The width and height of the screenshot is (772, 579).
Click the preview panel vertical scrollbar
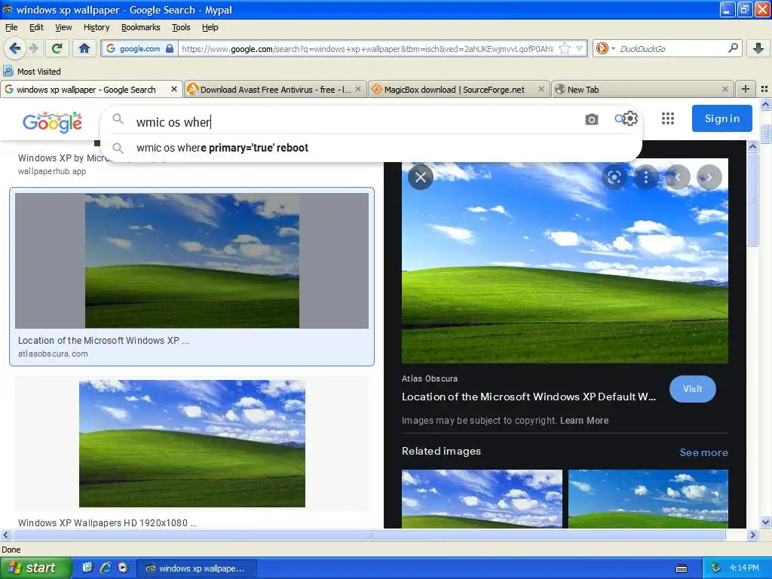pos(752,199)
